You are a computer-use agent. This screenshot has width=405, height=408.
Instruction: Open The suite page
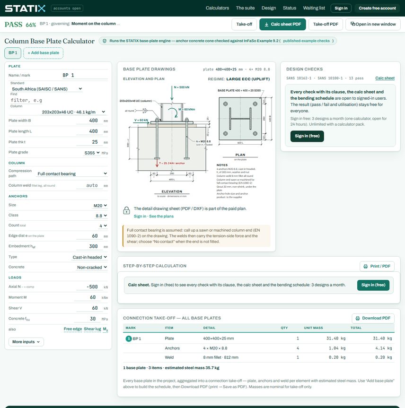245,8
